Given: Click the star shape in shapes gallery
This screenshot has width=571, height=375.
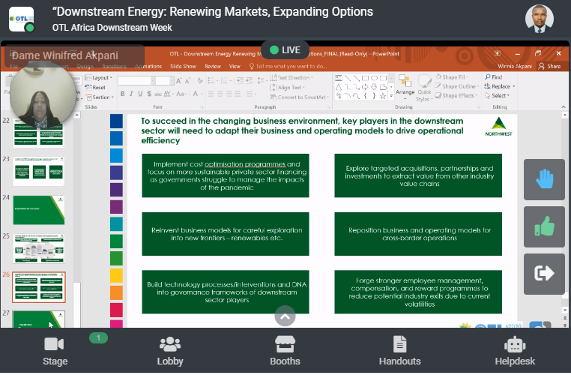Looking at the screenshot, I should click(x=383, y=96).
